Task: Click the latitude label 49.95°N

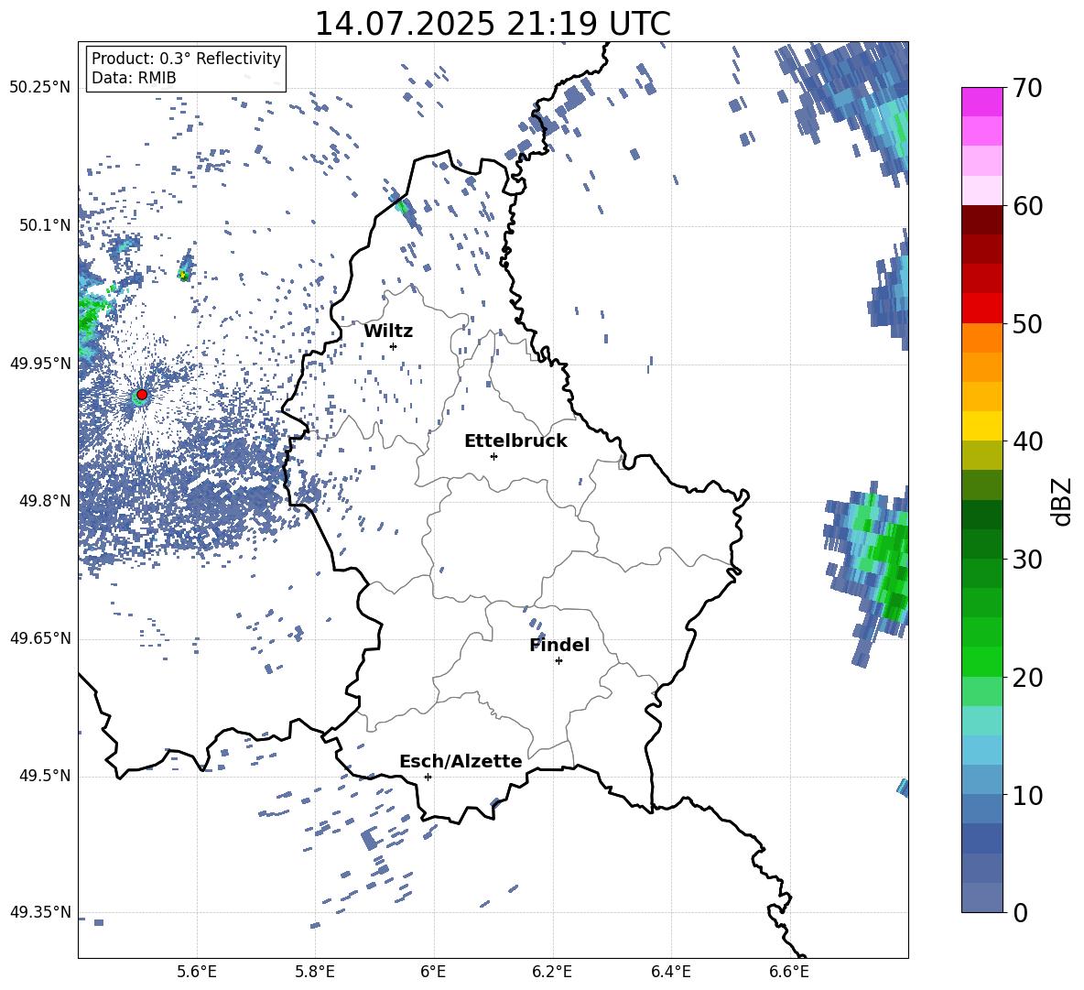Action: (x=40, y=364)
